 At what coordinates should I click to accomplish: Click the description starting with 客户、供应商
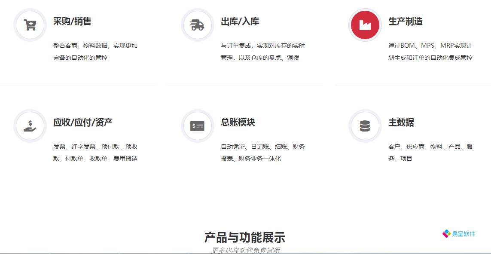coord(430,153)
